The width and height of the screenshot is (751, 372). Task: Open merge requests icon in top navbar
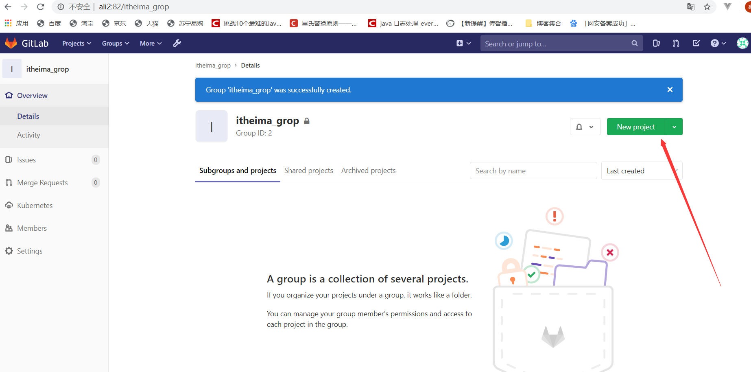point(676,43)
